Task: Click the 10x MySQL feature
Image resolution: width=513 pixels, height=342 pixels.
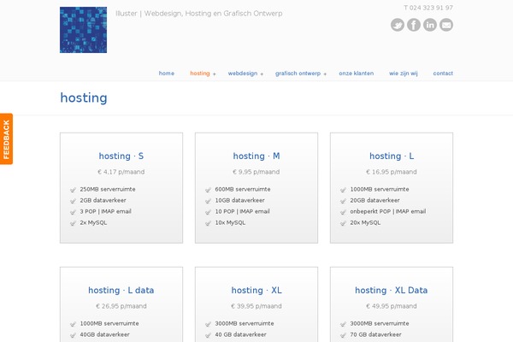Action: (230, 222)
